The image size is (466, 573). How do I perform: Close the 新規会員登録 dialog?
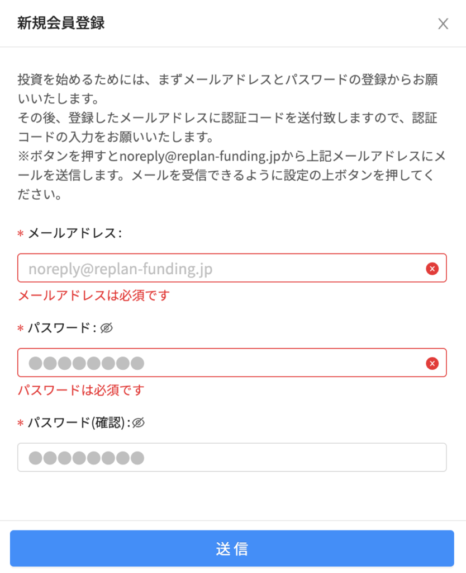click(x=443, y=24)
